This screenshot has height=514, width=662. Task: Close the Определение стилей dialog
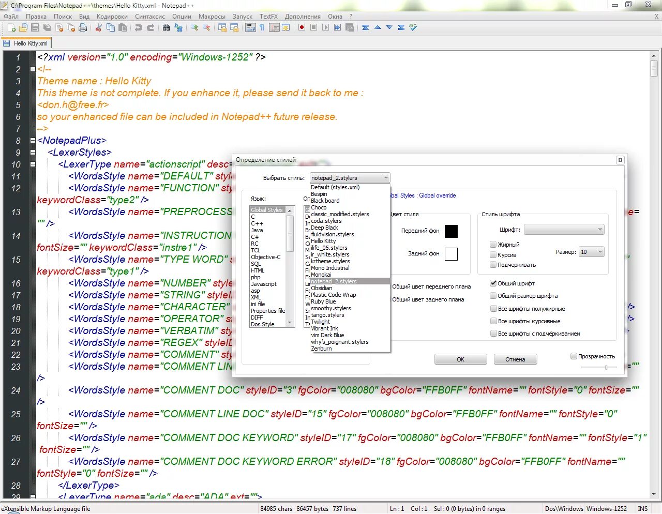pyautogui.click(x=620, y=160)
